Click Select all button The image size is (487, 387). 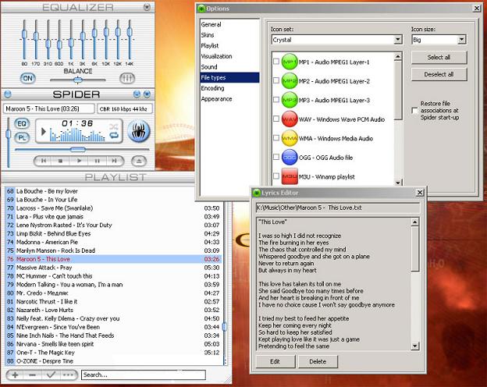pyautogui.click(x=439, y=57)
